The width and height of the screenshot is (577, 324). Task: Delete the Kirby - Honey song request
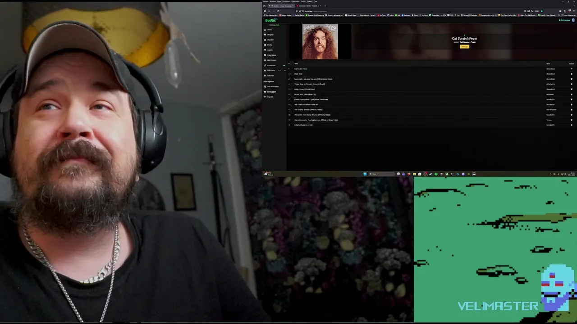[572, 89]
